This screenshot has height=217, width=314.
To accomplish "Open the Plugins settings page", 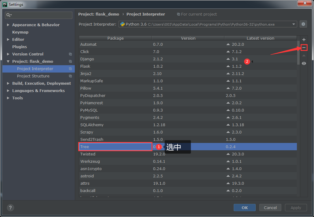I will coord(20,47).
